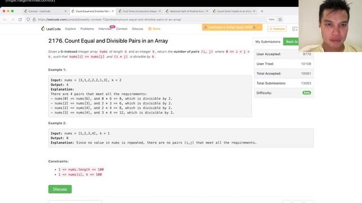Open the Problems menu item
This screenshot has height=203, width=362.
click(87, 29)
